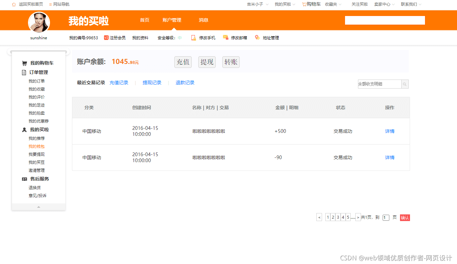Click the shopping cart icon in top bar
457x264 pixels.
click(304, 4)
